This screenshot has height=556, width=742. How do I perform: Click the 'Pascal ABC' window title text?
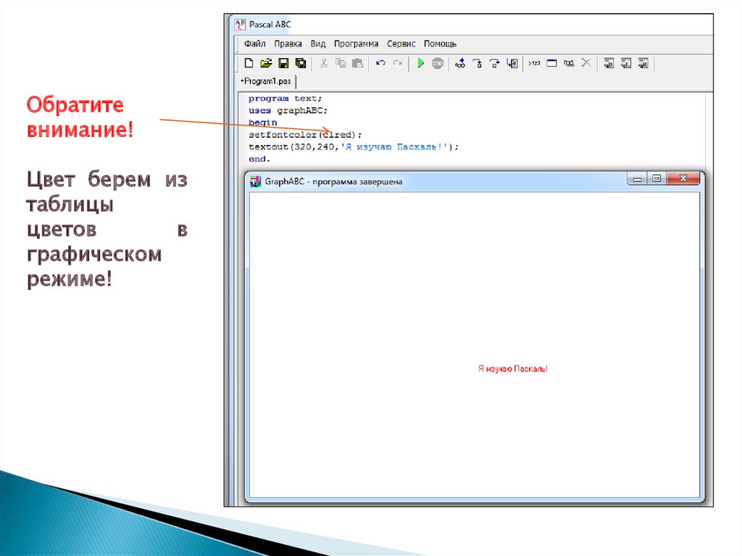point(270,24)
